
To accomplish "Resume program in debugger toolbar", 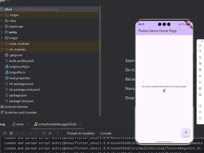I will coord(5,133).
